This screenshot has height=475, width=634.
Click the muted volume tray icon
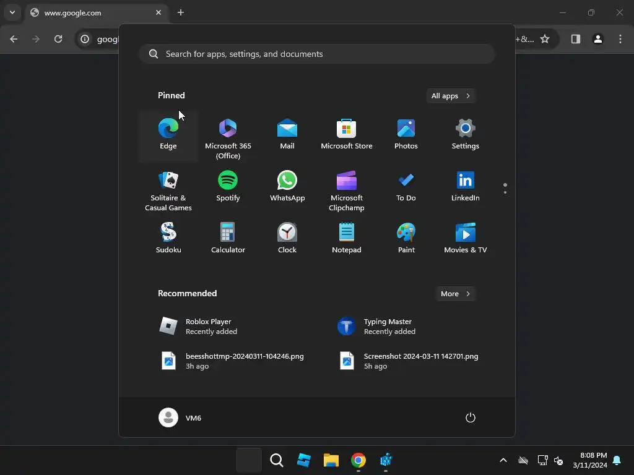pos(558,460)
